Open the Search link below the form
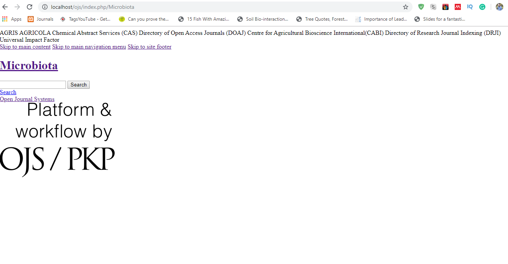The height and width of the screenshot is (264, 508). 8,92
